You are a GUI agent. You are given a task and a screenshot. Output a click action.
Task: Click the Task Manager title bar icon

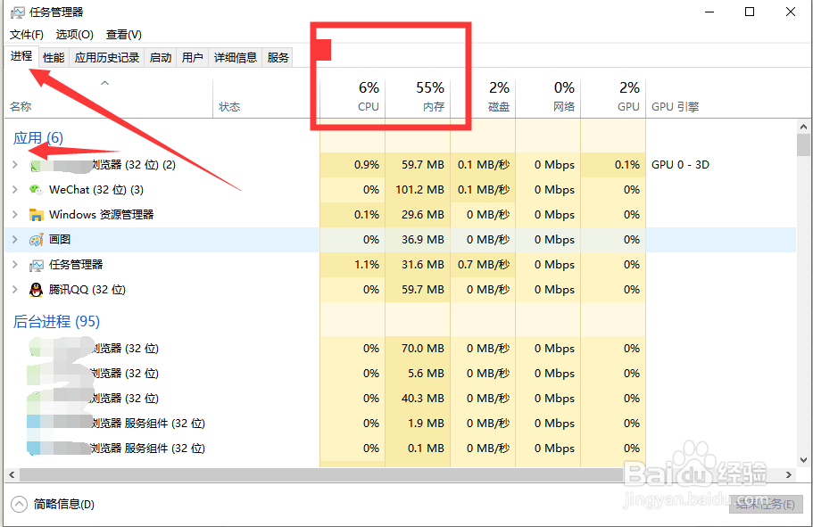click(17, 12)
